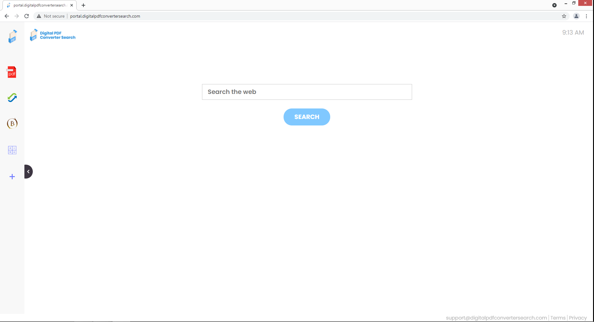Close the current browser tab
Image resolution: width=594 pixels, height=322 pixels.
(x=72, y=5)
